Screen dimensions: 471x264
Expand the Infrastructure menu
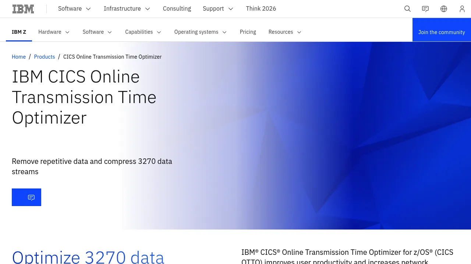[x=127, y=9]
